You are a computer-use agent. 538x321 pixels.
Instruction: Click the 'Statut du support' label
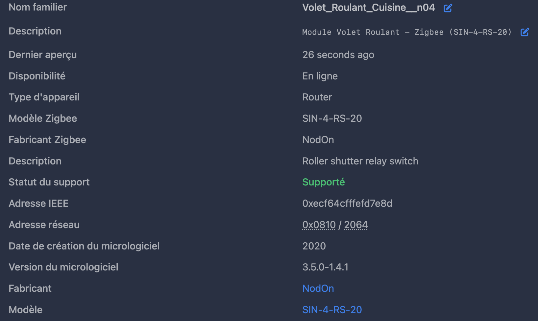click(x=49, y=182)
